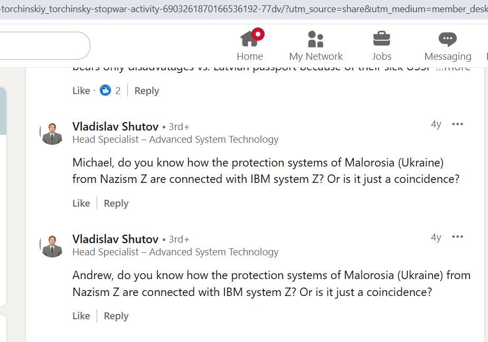Screen dimensions: 488x342
Task: Click the thumbs-up reaction icon
Action: pos(106,90)
